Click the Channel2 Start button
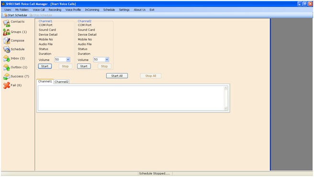314x177 pixels. click(84, 66)
